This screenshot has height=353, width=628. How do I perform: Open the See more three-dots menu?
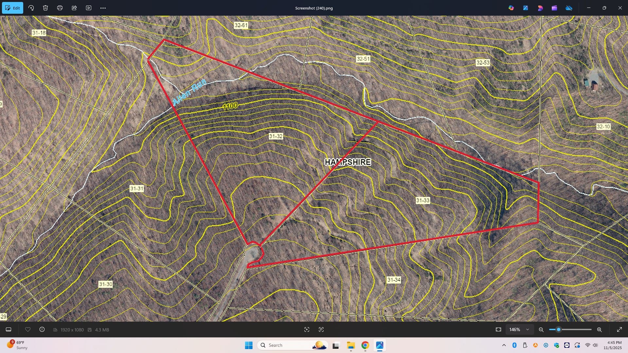[x=103, y=8]
